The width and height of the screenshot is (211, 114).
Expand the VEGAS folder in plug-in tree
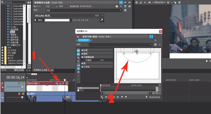tap(2, 55)
